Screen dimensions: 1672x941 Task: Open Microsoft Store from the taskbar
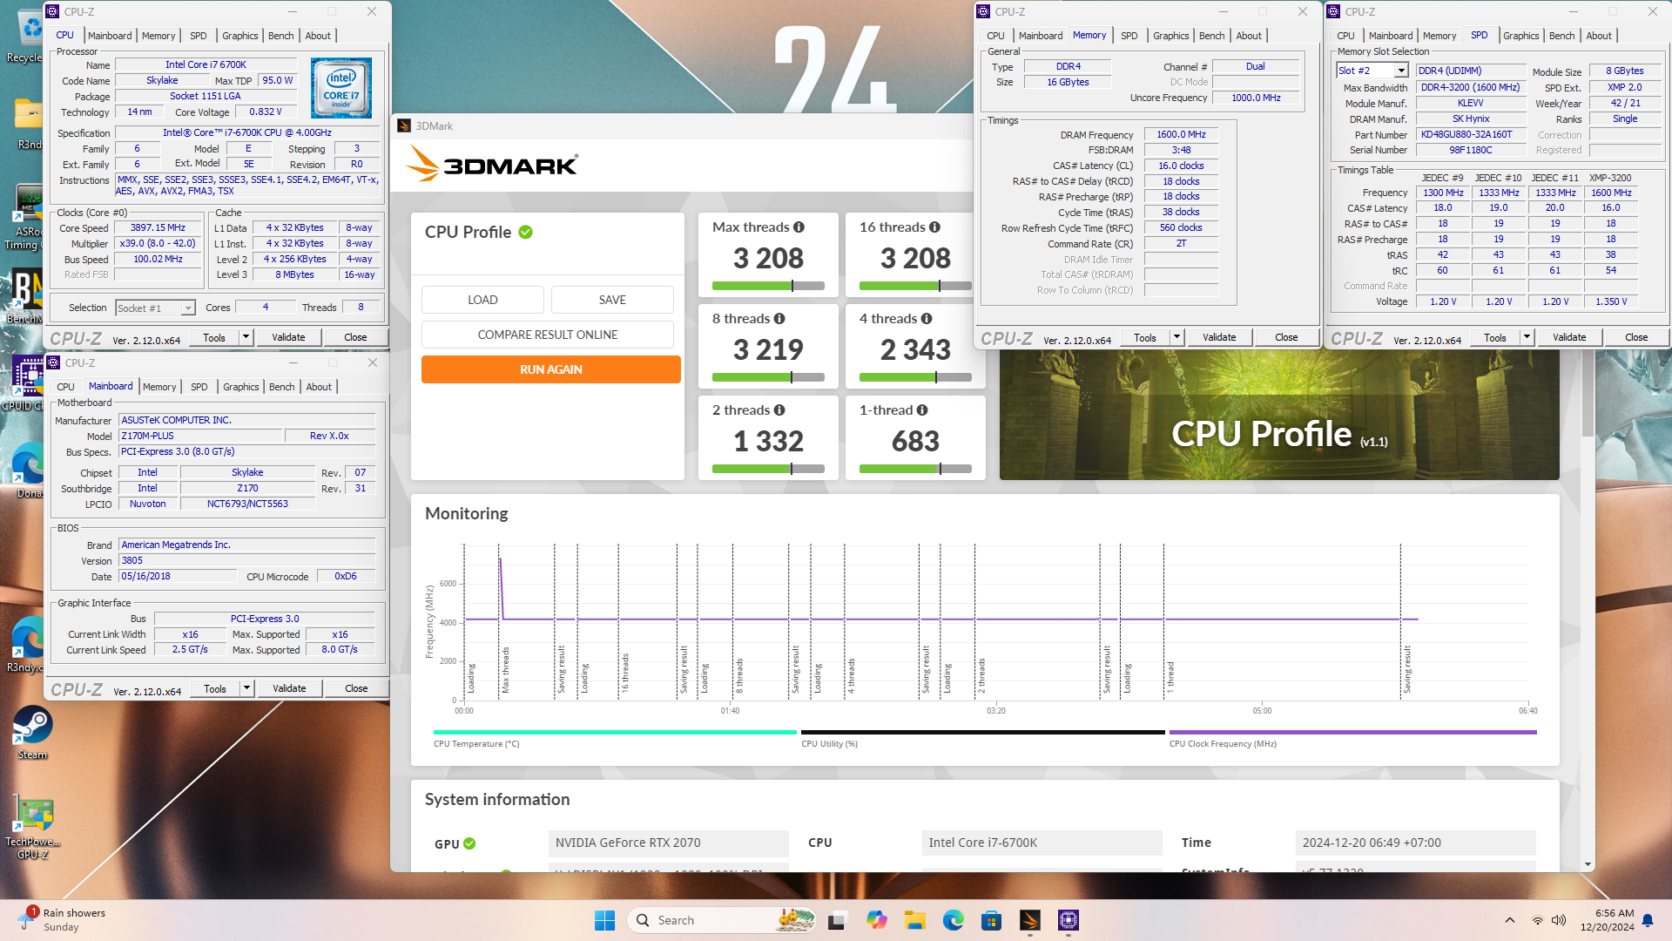pos(991,920)
